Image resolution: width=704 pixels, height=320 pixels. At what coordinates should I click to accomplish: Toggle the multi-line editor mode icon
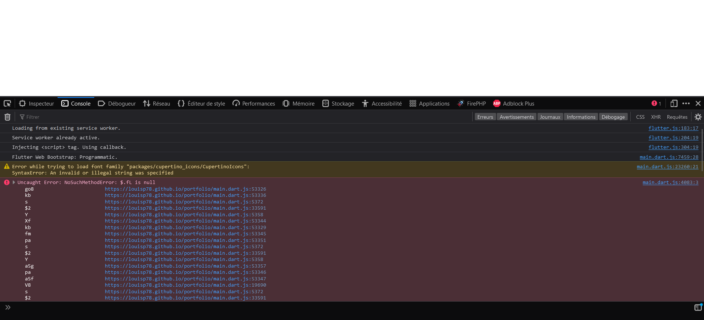tap(698, 307)
